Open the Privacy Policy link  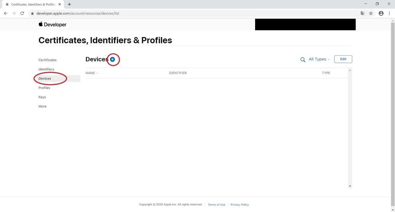pos(240,205)
